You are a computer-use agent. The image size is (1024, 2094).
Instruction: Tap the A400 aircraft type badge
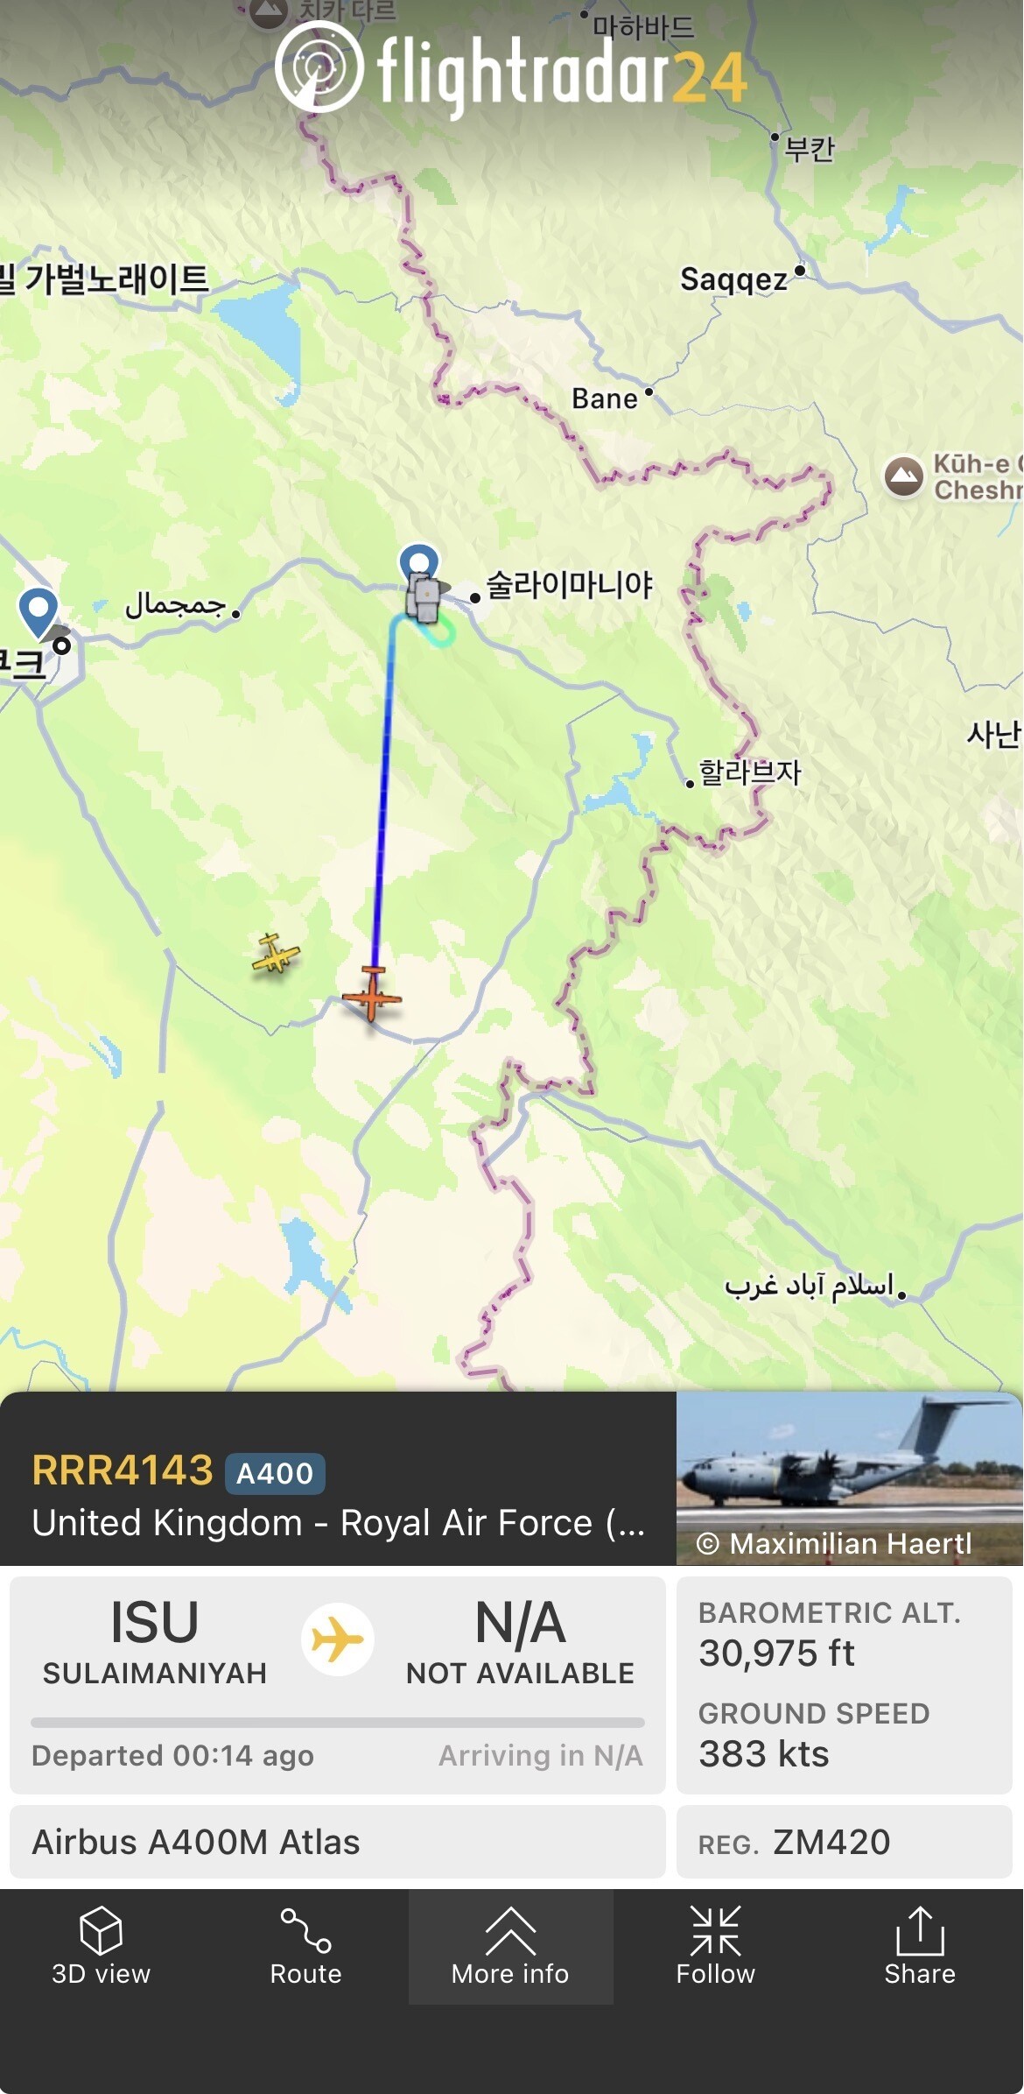[x=275, y=1473]
